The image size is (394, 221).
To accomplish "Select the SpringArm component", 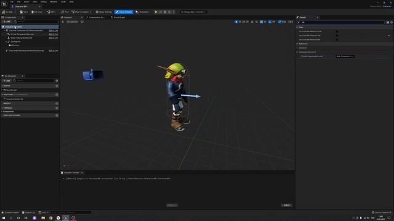I will click(x=15, y=42).
